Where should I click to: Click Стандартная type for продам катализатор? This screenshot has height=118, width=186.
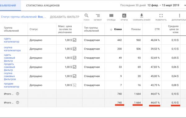[x=92, y=85]
